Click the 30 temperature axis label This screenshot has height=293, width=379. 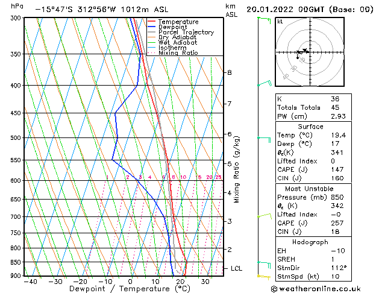(205, 282)
